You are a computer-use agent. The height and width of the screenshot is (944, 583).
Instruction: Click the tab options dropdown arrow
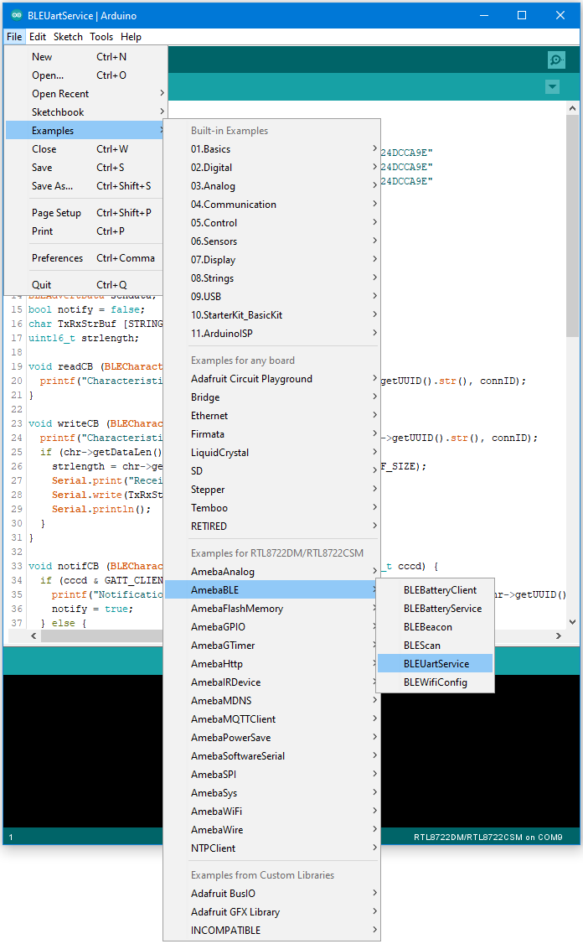[552, 87]
